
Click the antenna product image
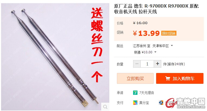[x=55, y=57]
